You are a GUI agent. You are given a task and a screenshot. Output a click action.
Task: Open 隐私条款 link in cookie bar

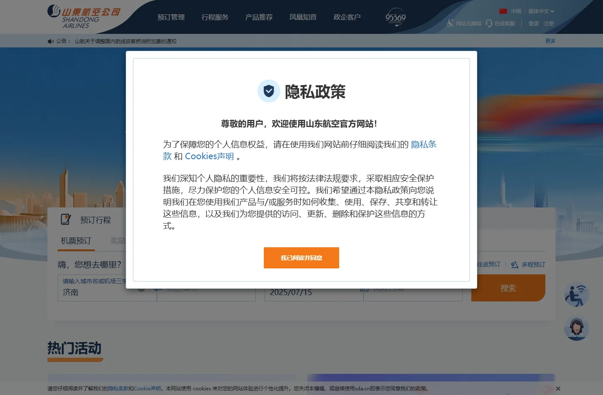(x=118, y=389)
